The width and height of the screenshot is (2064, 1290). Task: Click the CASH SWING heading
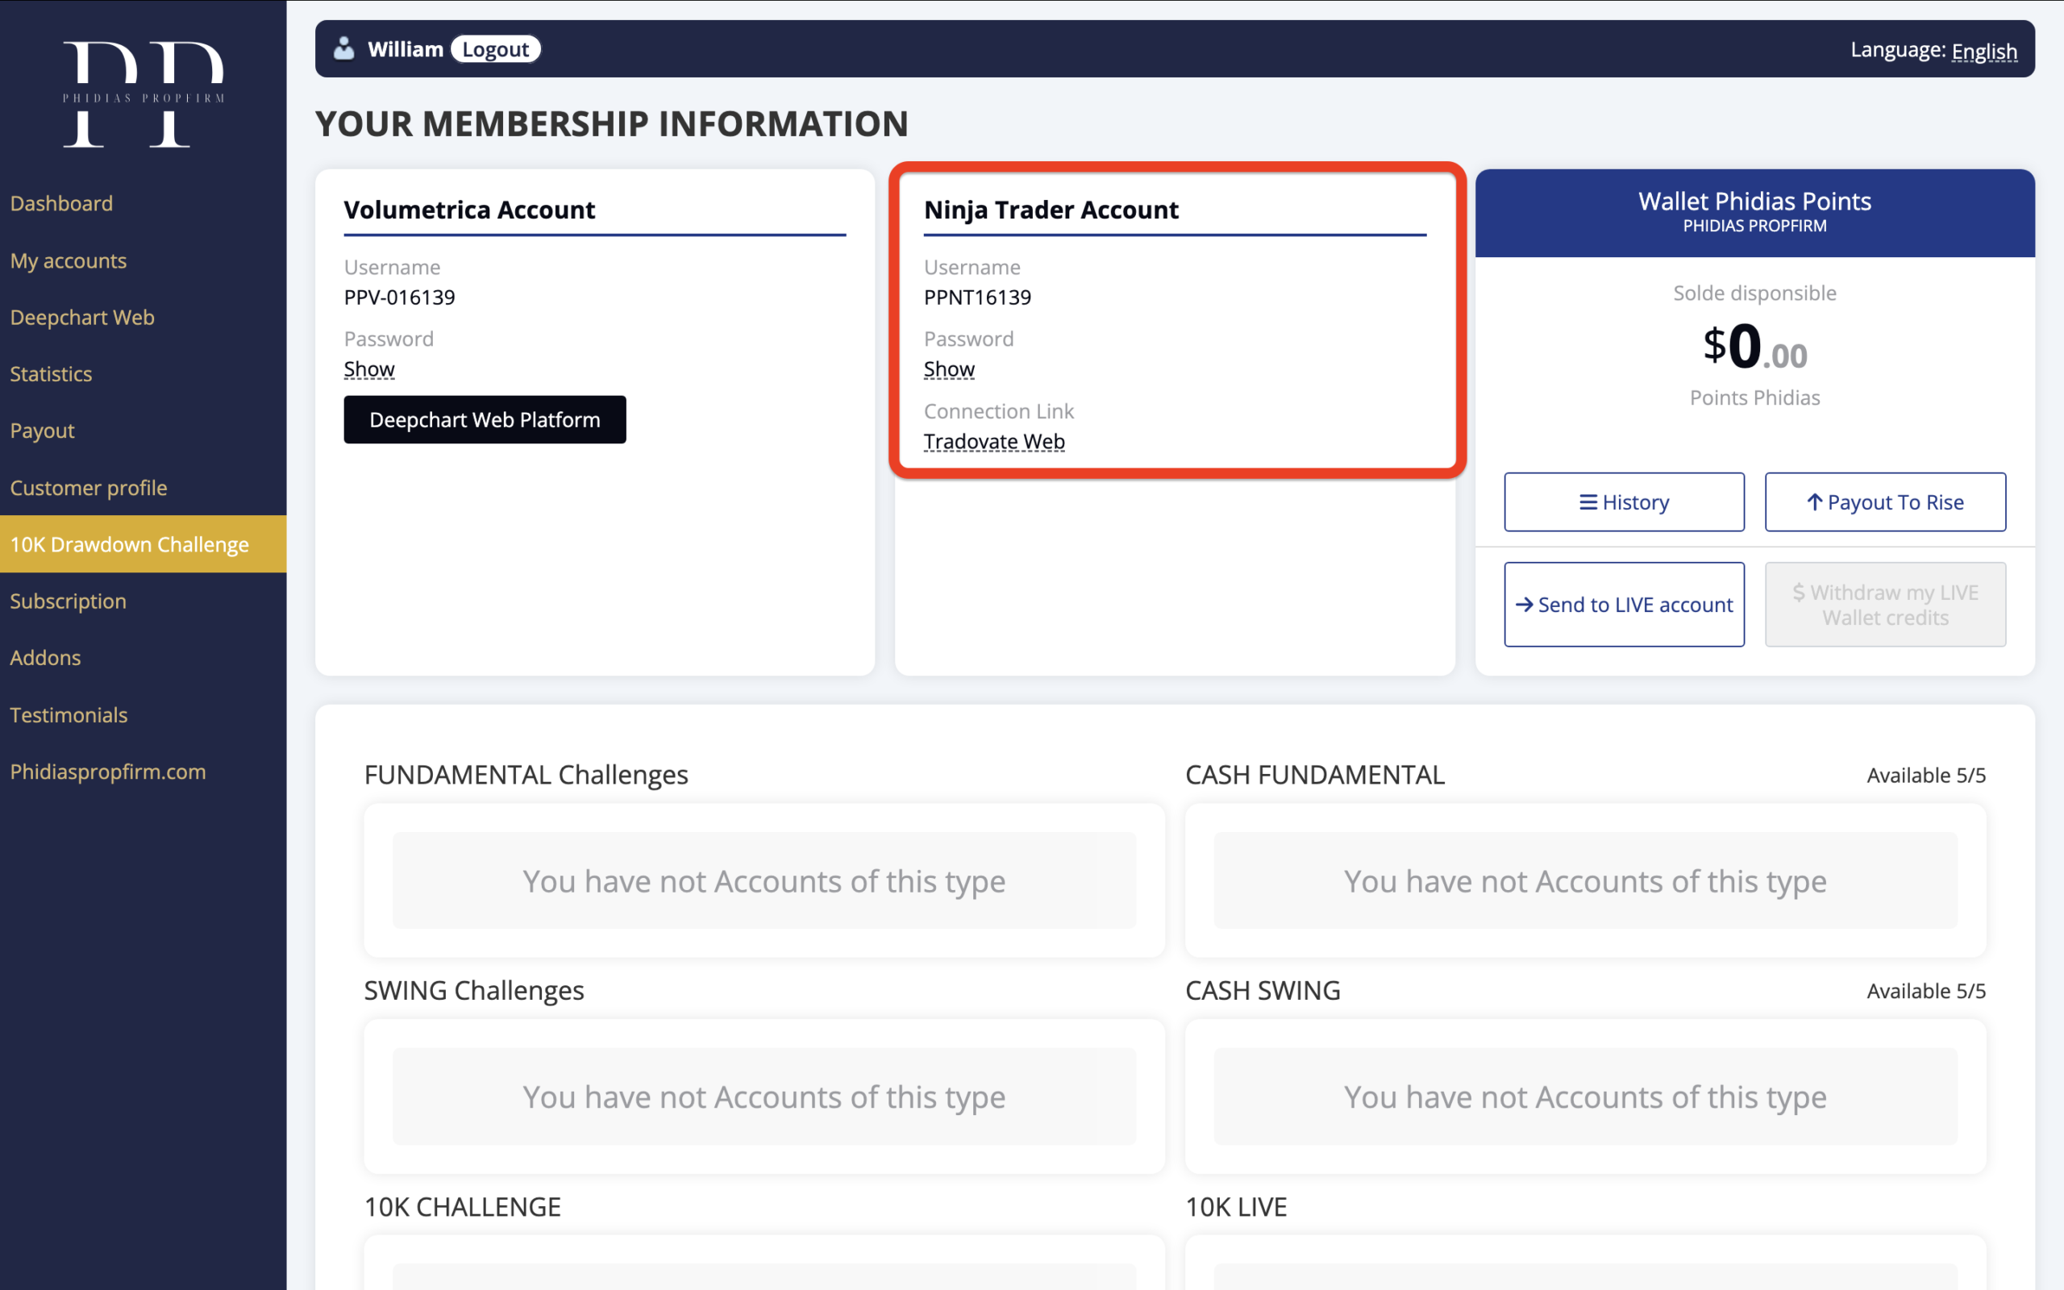1263,991
